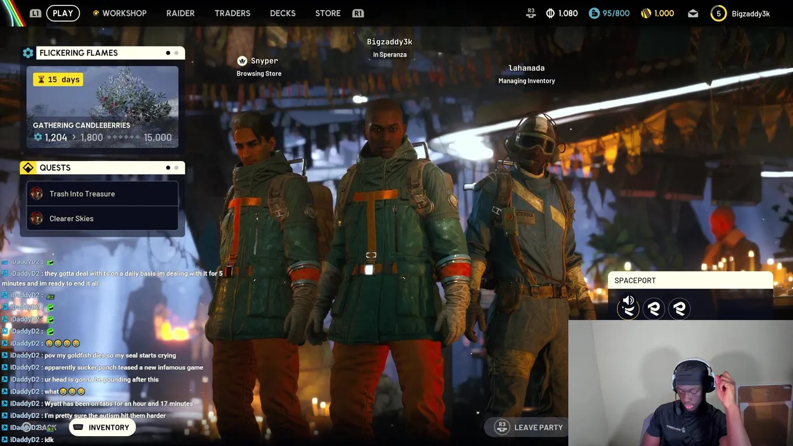Click the crown icon next to Snyper
Viewport: 793px width, 446px height.
pos(242,61)
